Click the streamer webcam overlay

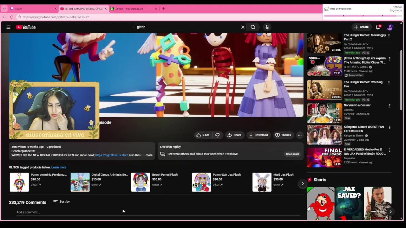coord(54,110)
